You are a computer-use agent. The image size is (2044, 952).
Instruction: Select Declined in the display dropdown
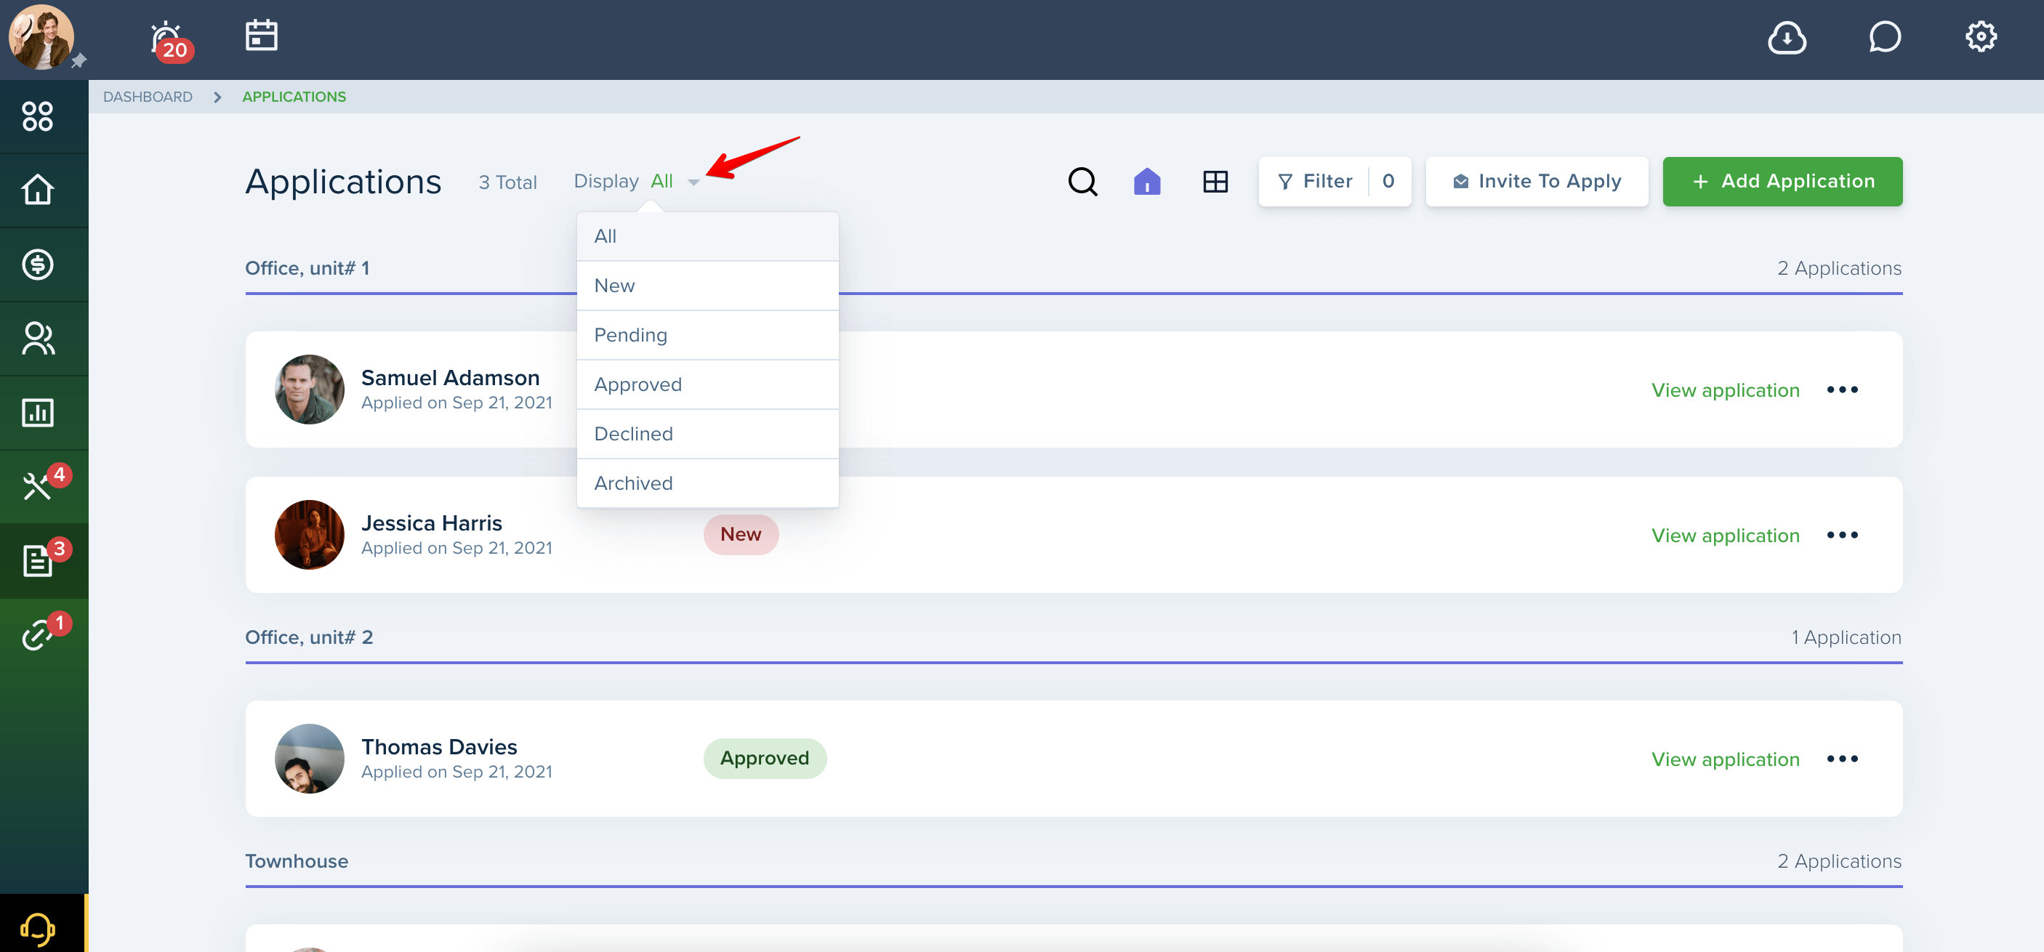pyautogui.click(x=707, y=434)
